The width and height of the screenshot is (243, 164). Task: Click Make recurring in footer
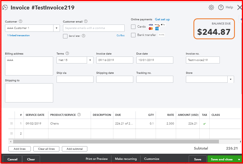tap(126, 159)
